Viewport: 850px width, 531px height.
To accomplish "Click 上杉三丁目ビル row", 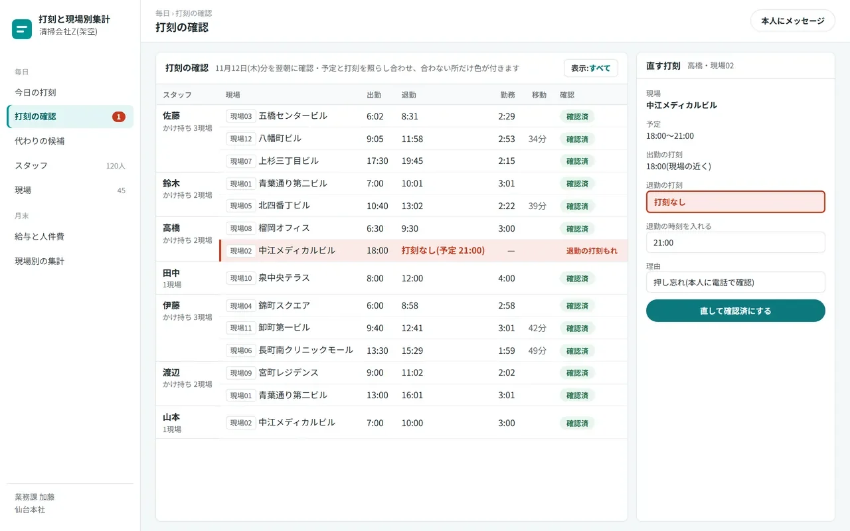I will 424,161.
